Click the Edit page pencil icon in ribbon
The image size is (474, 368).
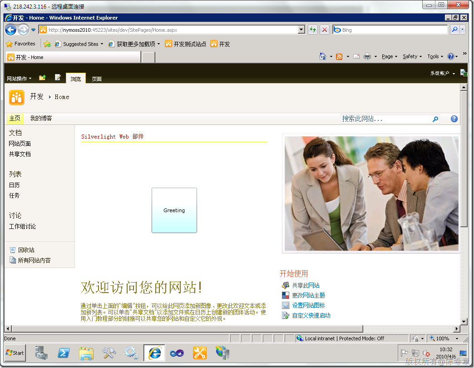[58, 77]
